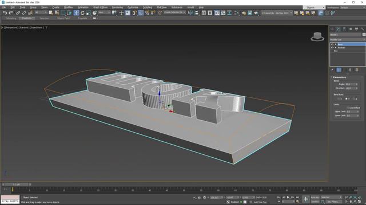
Task: Select the Unlink Selection tool
Action: click(24, 13)
